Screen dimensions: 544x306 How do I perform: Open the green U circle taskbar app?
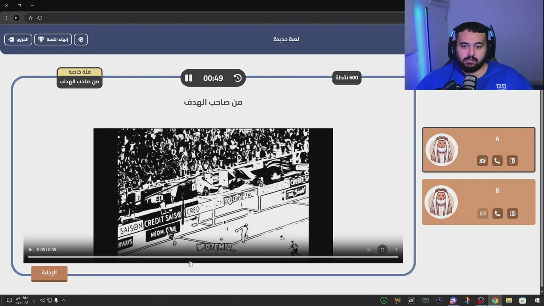(384, 300)
